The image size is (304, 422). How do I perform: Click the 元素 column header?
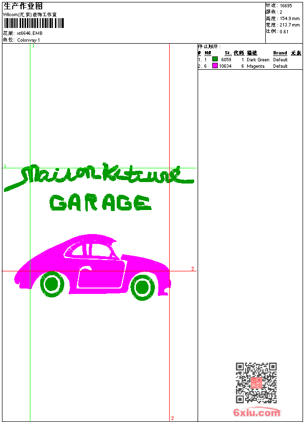[x=296, y=53]
